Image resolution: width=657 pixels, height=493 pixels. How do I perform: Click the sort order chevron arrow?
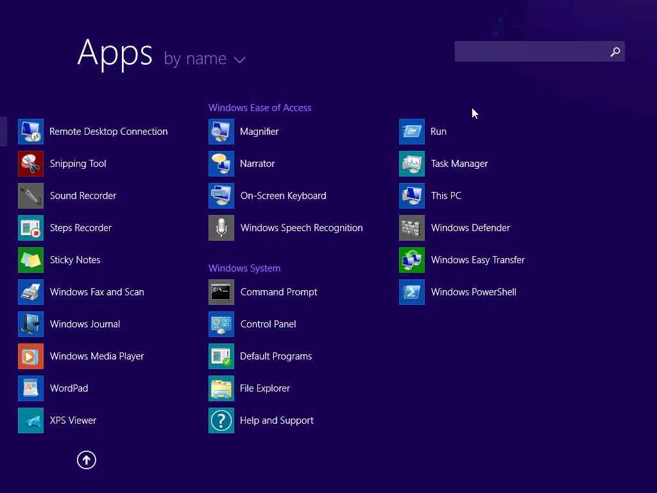point(239,60)
